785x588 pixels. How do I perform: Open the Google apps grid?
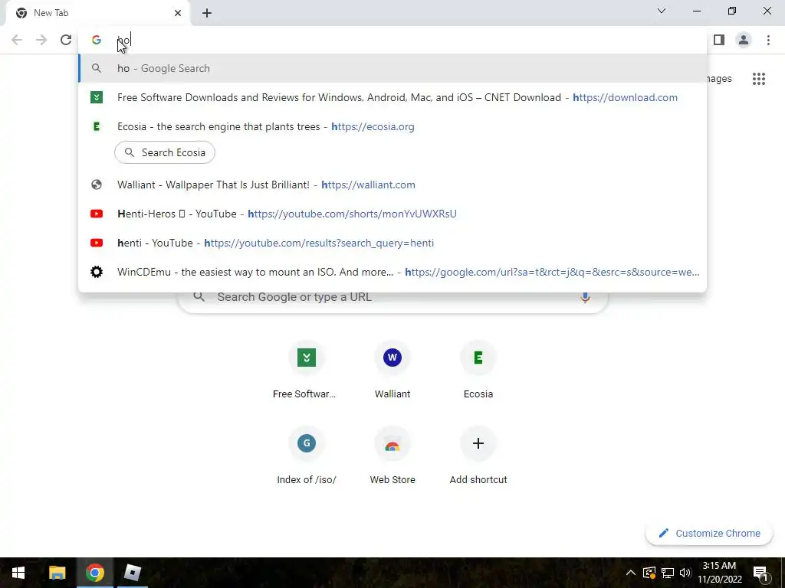(759, 79)
